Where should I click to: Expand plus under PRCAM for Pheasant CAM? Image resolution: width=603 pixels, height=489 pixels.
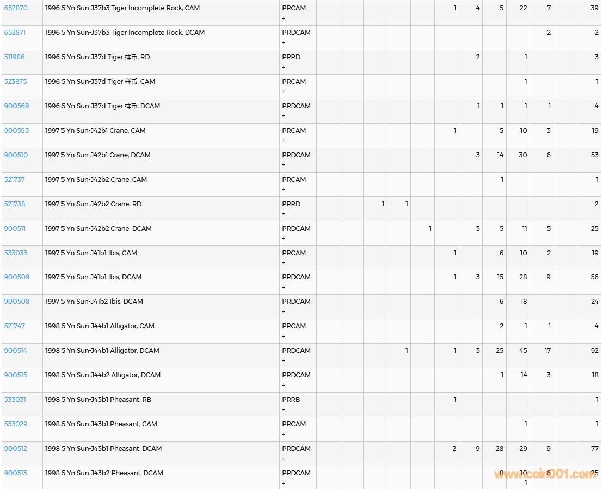[x=284, y=434]
